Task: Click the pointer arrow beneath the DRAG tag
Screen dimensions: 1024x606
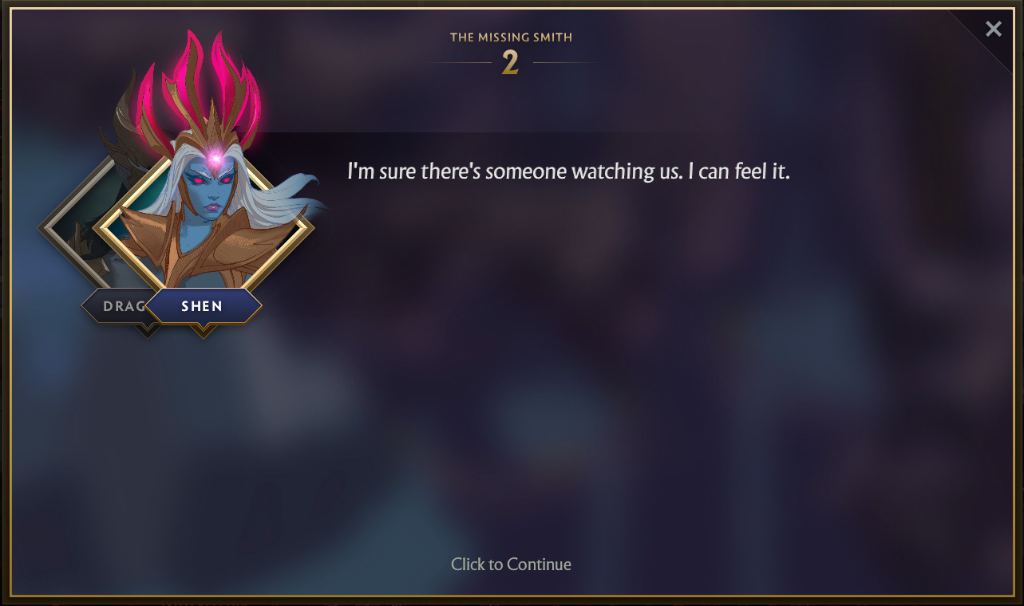Action: 147,330
